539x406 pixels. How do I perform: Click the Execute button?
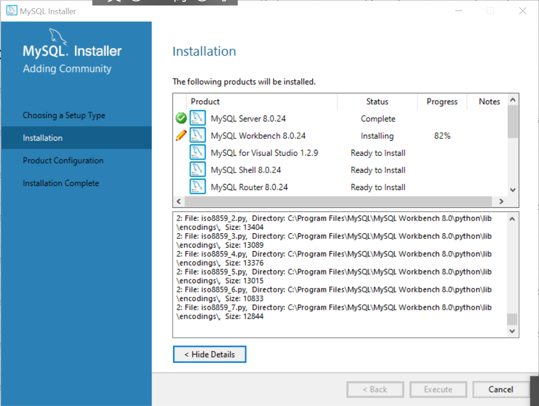438,390
